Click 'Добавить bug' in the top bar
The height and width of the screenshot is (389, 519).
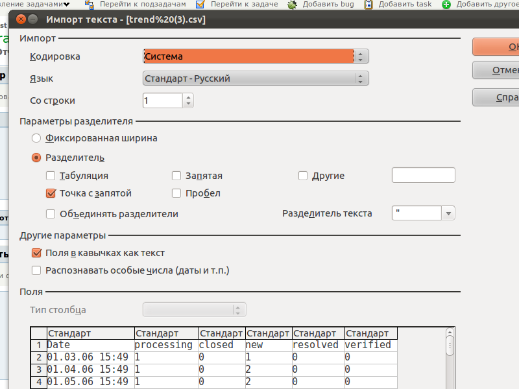[328, 4]
